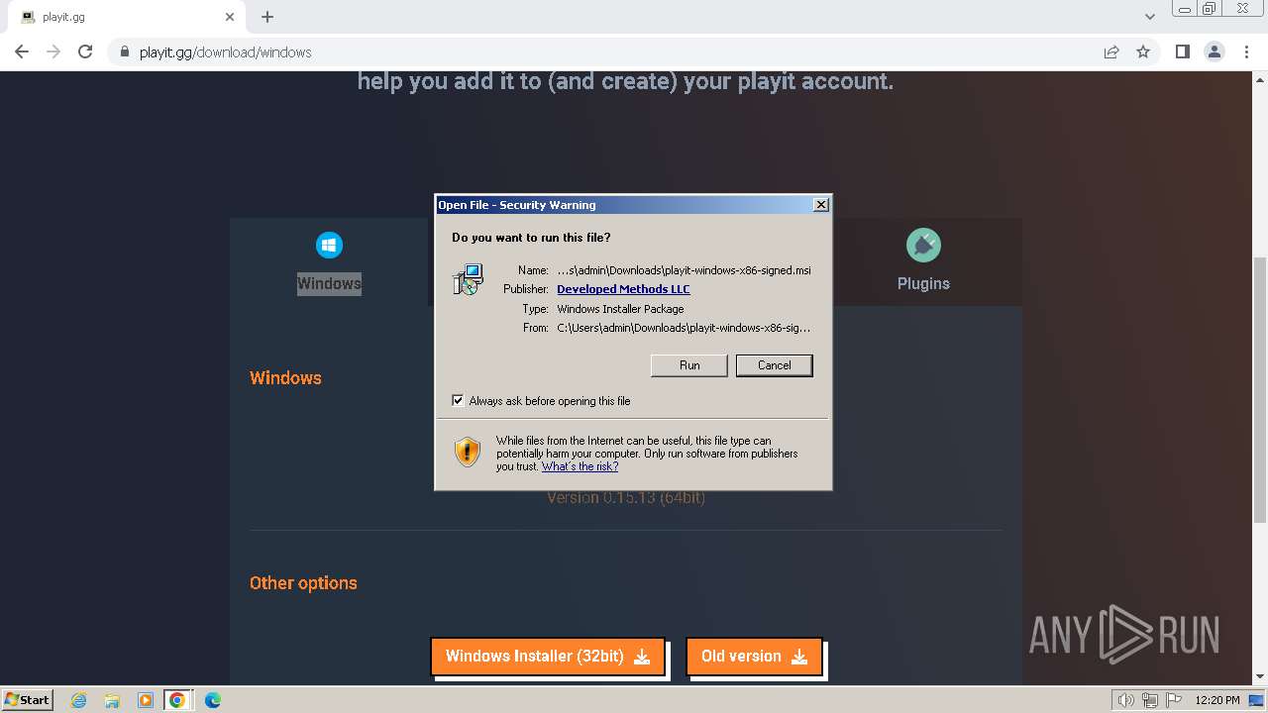Image resolution: width=1268 pixels, height=713 pixels.
Task: Click the taskbar clock showing 12:20 PM
Action: point(1217,700)
